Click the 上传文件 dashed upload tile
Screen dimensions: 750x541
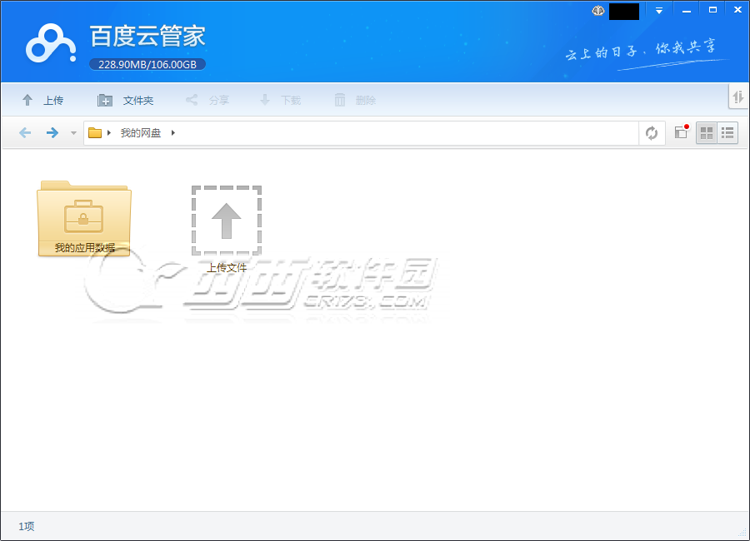click(227, 230)
